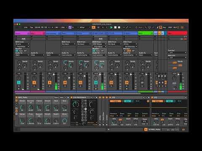Open first LFO Waveform chooser

click(x=114, y=116)
